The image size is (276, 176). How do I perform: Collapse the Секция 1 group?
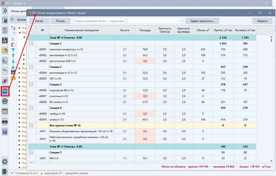pyautogui.click(x=31, y=43)
